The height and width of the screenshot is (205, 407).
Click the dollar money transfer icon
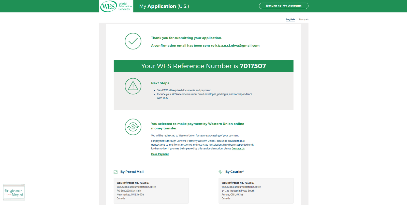(x=133, y=127)
